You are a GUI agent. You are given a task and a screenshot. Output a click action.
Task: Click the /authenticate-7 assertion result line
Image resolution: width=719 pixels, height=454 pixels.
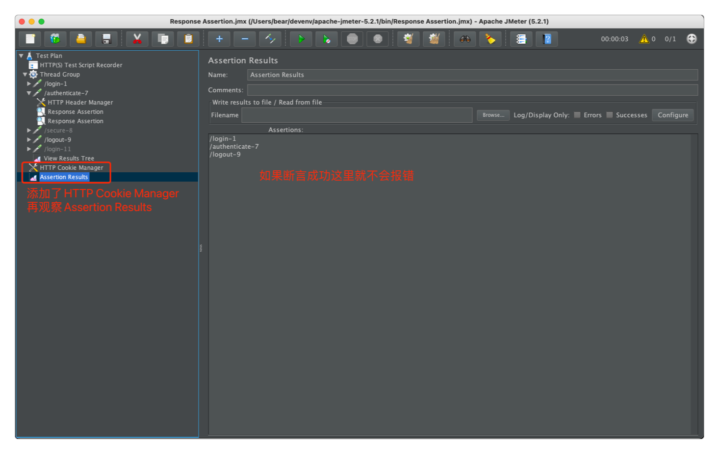(234, 147)
